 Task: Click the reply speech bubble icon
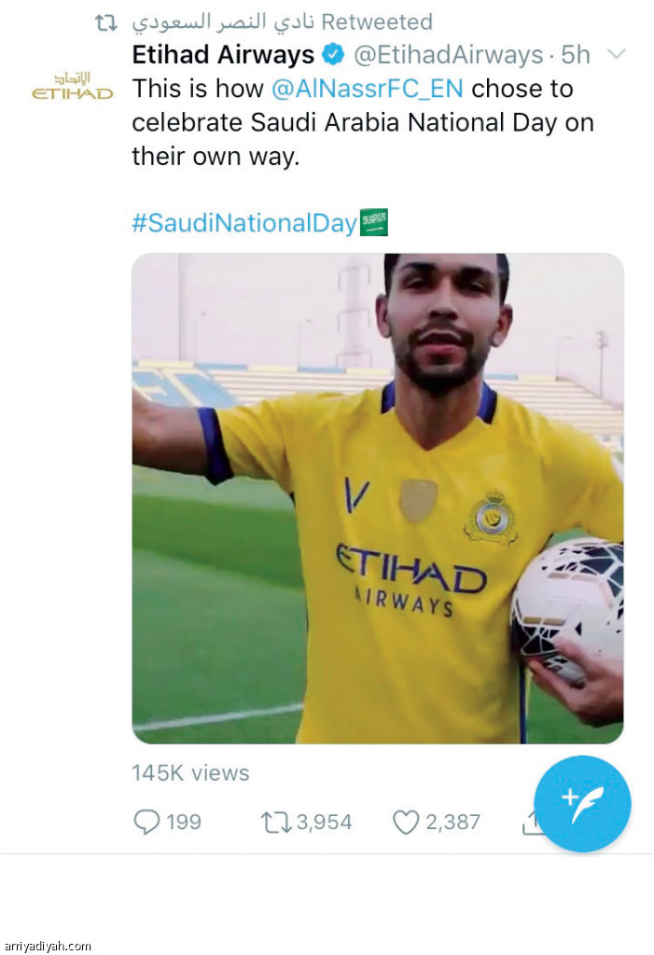[147, 822]
